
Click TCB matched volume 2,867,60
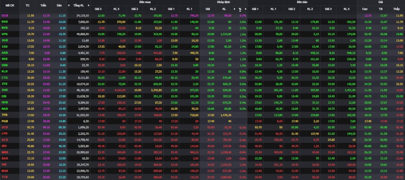(226, 177)
